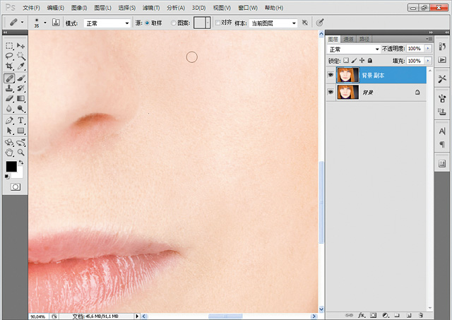Image resolution: width=452 pixels, height=320 pixels.
Task: Select the Dodge tool
Action: click(x=20, y=109)
